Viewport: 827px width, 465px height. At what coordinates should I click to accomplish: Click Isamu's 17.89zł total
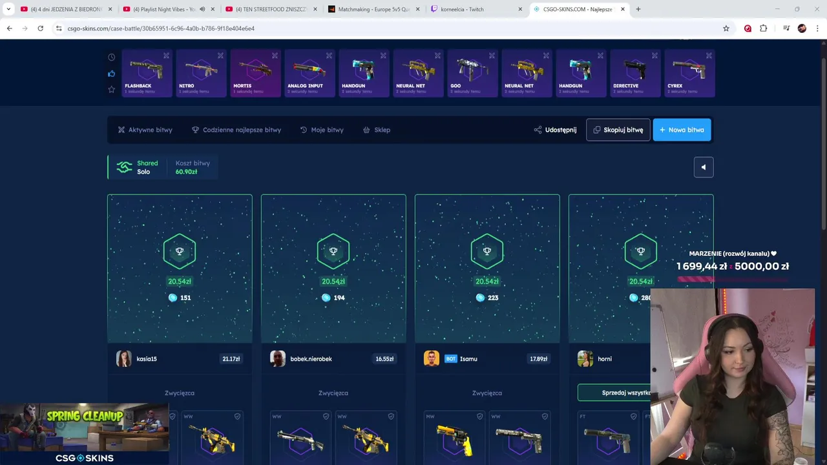tap(539, 359)
